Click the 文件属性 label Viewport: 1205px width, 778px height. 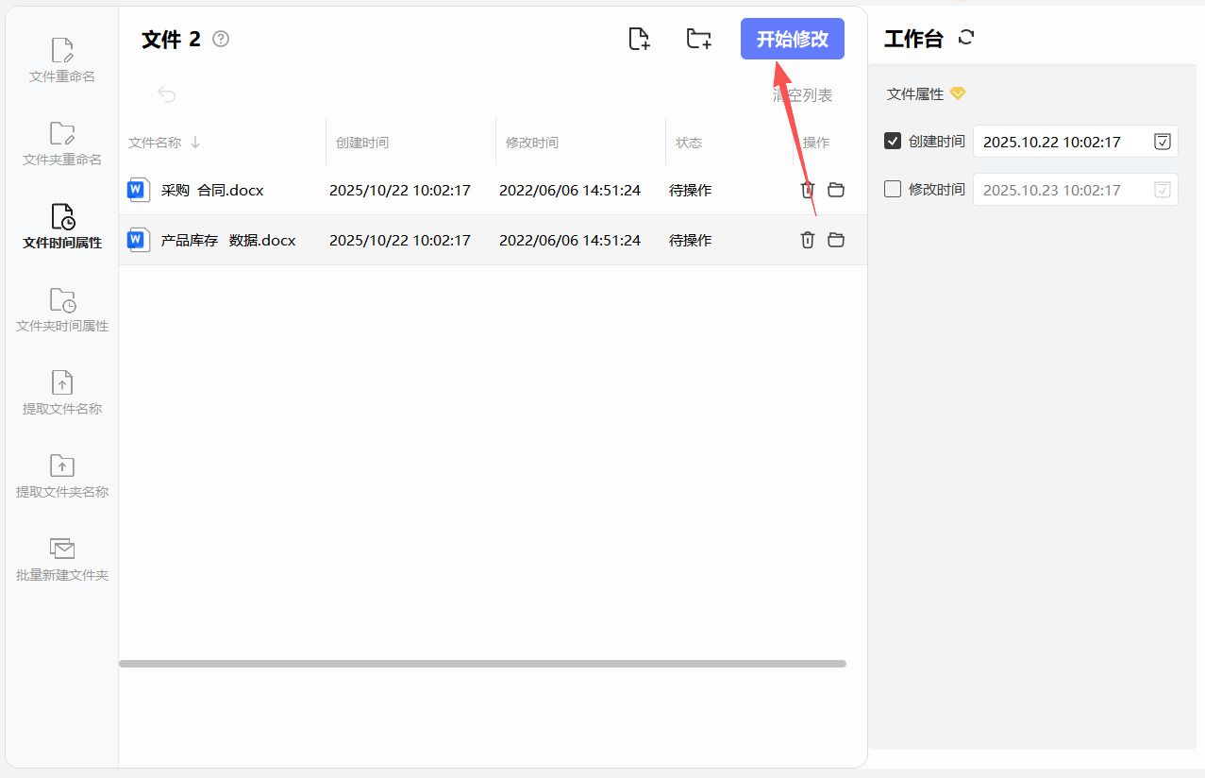point(915,94)
